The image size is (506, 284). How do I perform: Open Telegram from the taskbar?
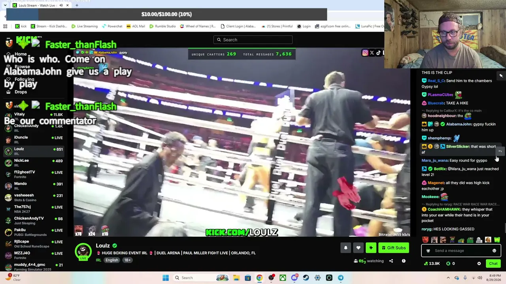(x=341, y=278)
